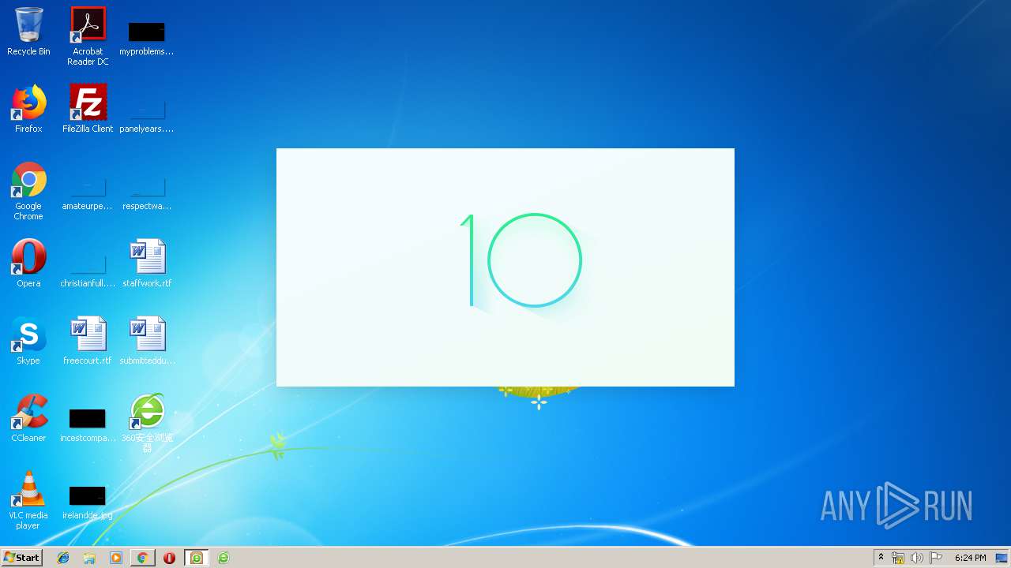Select irelandde.jpg image file

(88, 502)
